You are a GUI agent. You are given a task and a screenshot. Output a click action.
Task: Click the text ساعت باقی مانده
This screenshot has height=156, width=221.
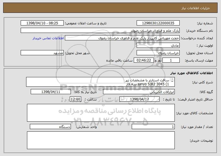pyautogui.click(x=119, y=60)
